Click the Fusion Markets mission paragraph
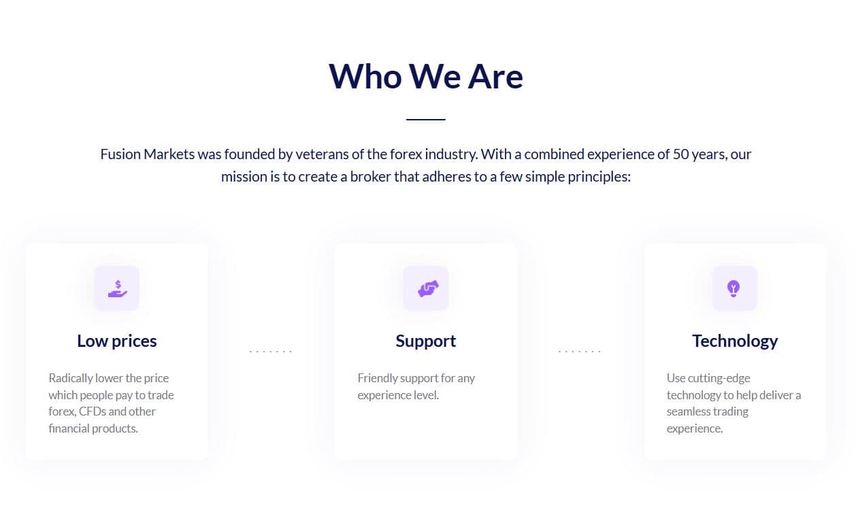Viewport: 856px width, 506px height. pyautogui.click(x=426, y=165)
